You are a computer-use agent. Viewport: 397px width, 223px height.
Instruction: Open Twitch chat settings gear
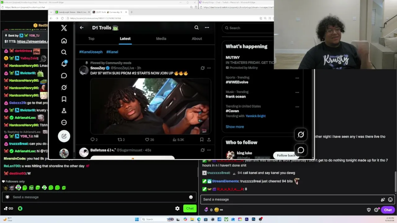pyautogui.click(x=376, y=210)
